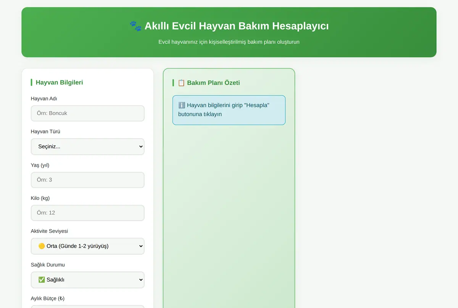This screenshot has height=308, width=458.
Task: Focus the Kilo (kg) input field
Action: click(87, 213)
